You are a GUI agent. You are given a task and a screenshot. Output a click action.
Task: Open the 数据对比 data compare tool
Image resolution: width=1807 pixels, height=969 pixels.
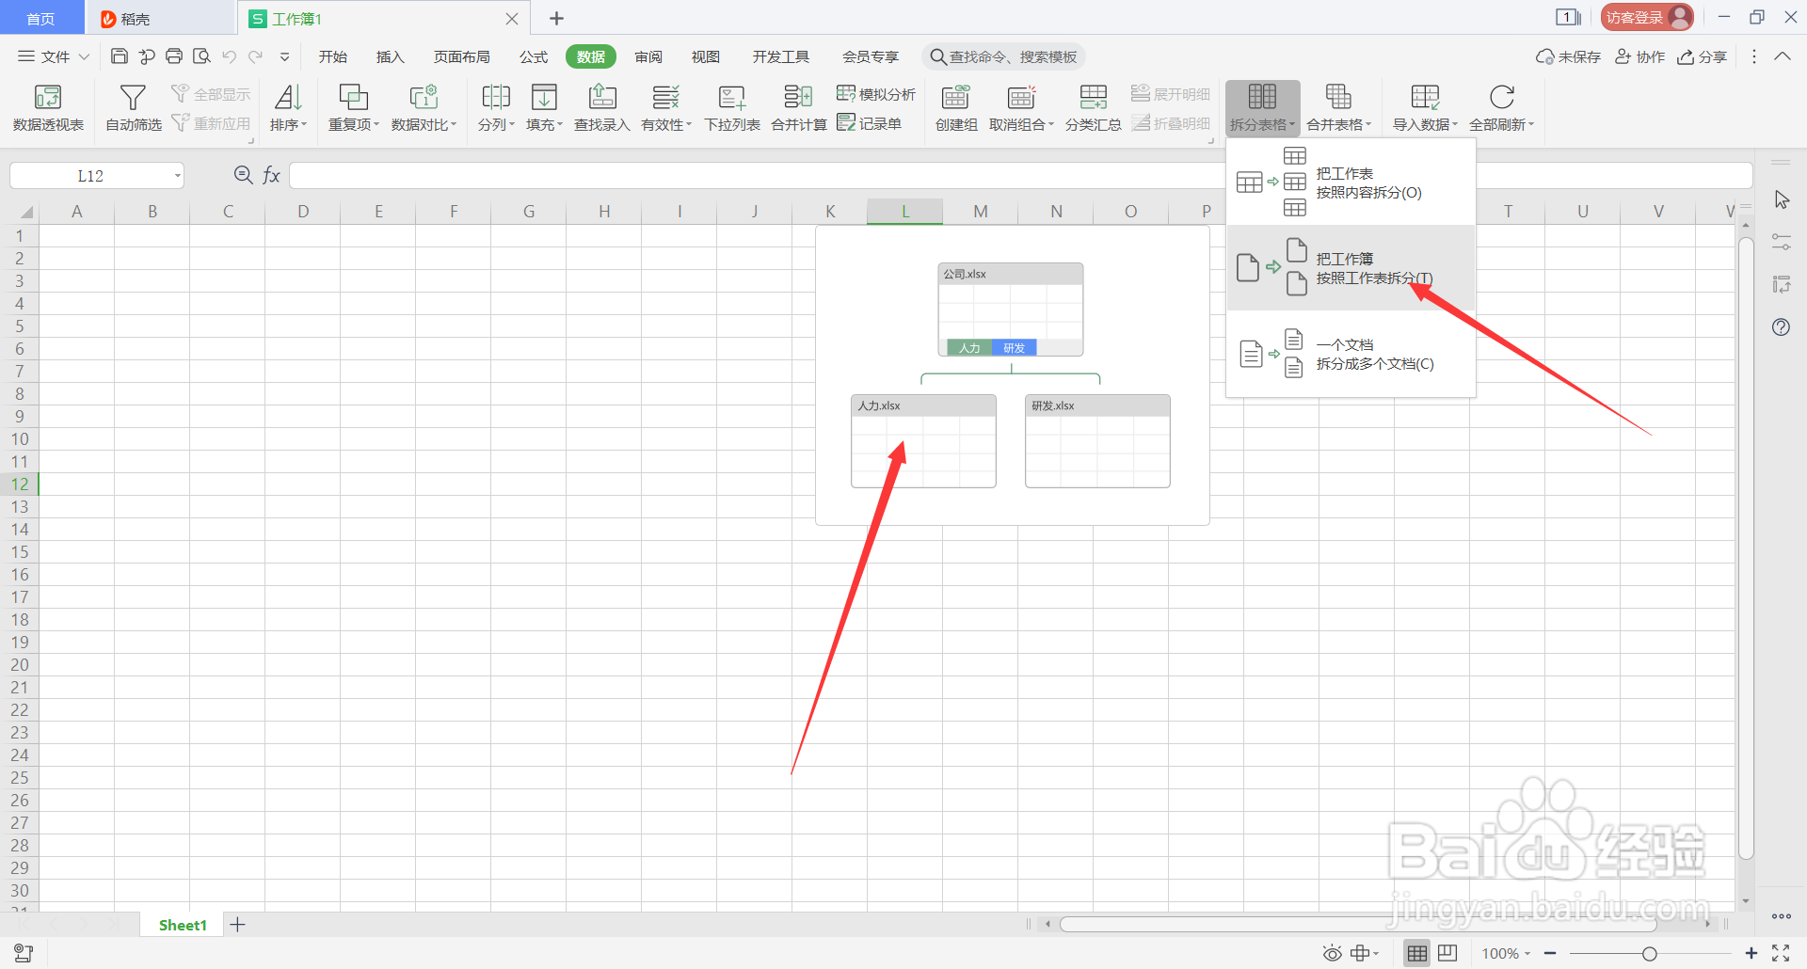424,108
